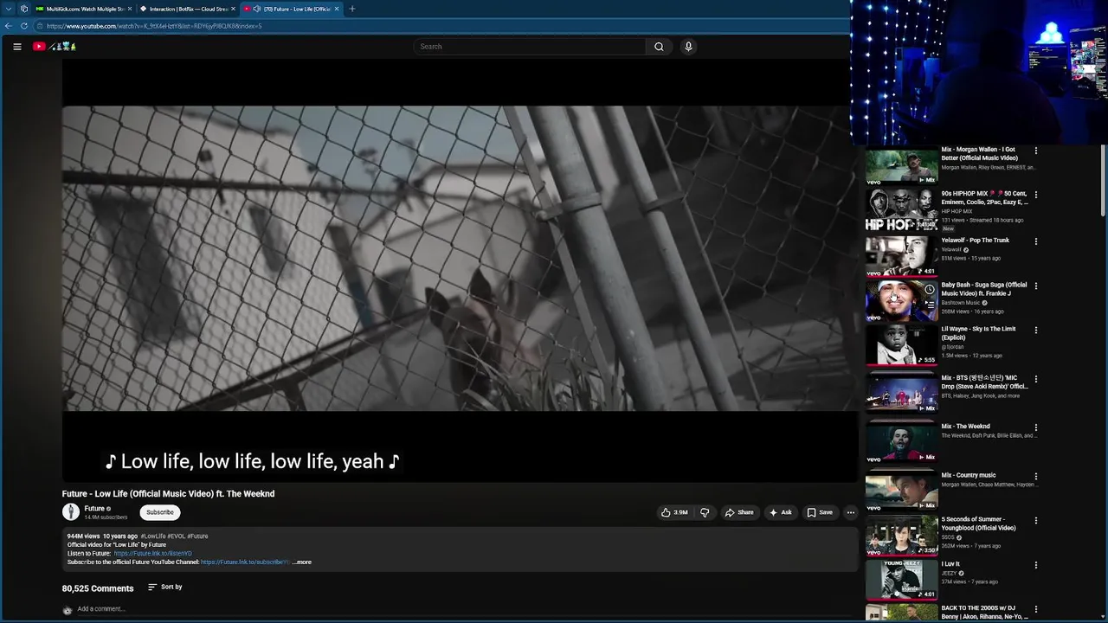
Task: Open Mix - Country music title
Action: point(969,475)
